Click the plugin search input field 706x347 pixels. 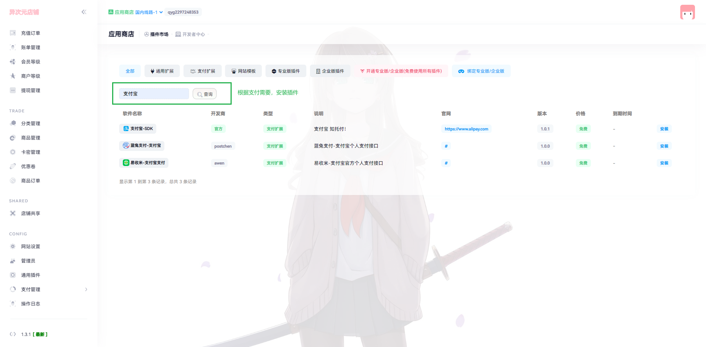coord(154,94)
